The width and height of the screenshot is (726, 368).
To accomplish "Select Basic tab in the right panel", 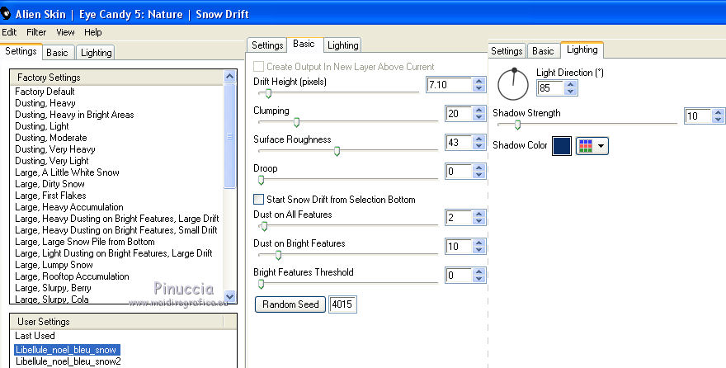I will (543, 51).
